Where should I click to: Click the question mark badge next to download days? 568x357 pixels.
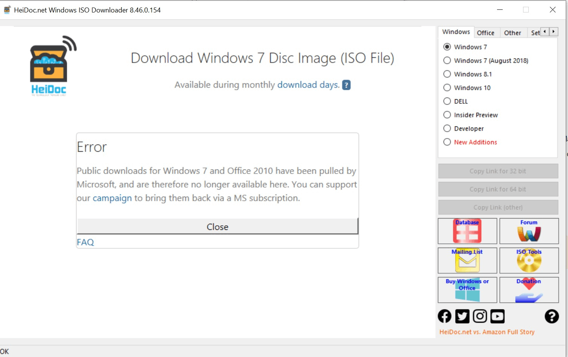[x=346, y=85]
